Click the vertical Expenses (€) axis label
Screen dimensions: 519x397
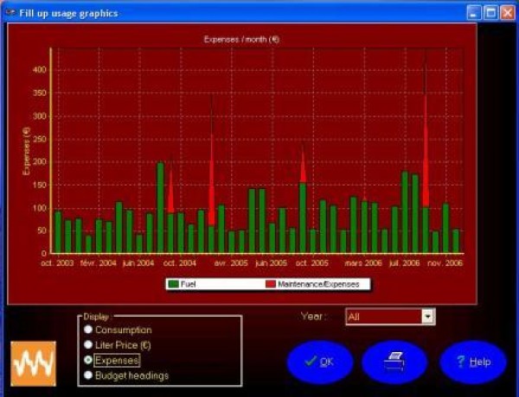26,151
